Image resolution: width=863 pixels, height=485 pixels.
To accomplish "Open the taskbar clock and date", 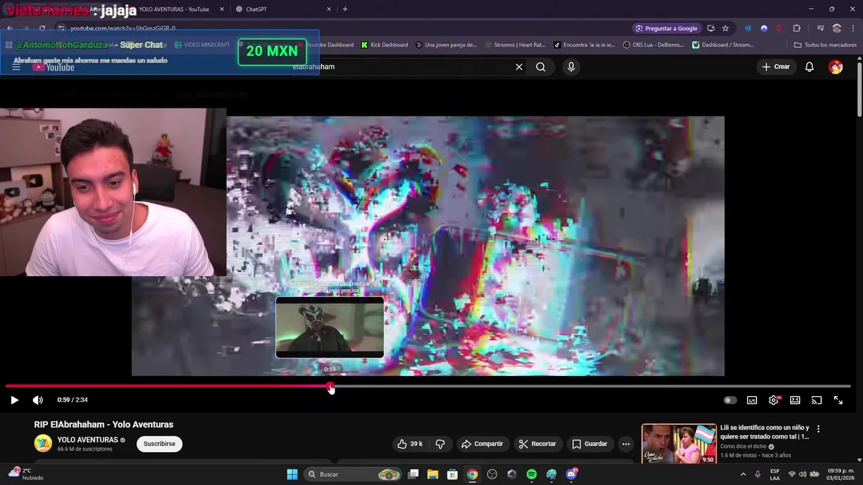I will pos(841,474).
